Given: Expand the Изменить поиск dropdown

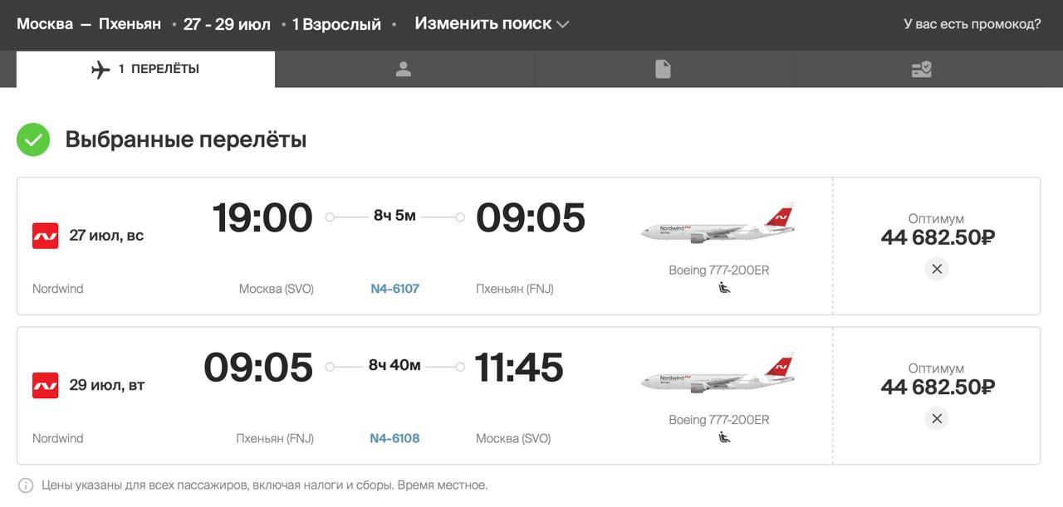Looking at the screenshot, I should click(483, 24).
